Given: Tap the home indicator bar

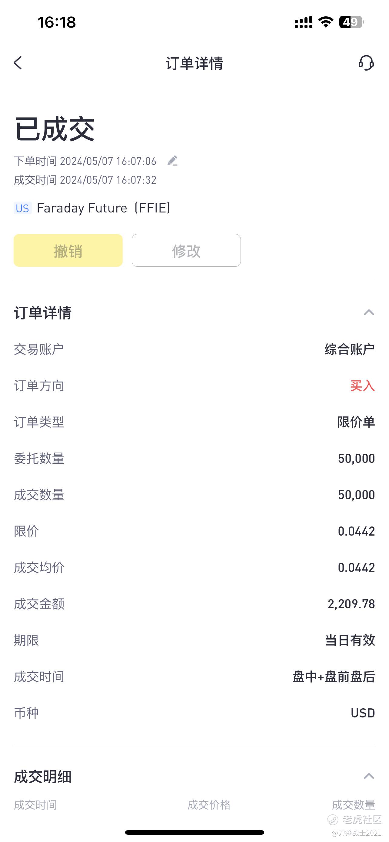Looking at the screenshot, I should [194, 832].
